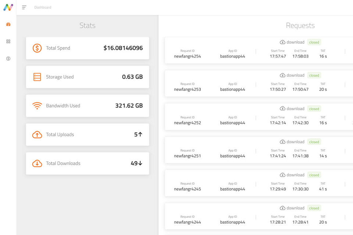Click the Requests section heading
The image size is (353, 235).
click(300, 25)
